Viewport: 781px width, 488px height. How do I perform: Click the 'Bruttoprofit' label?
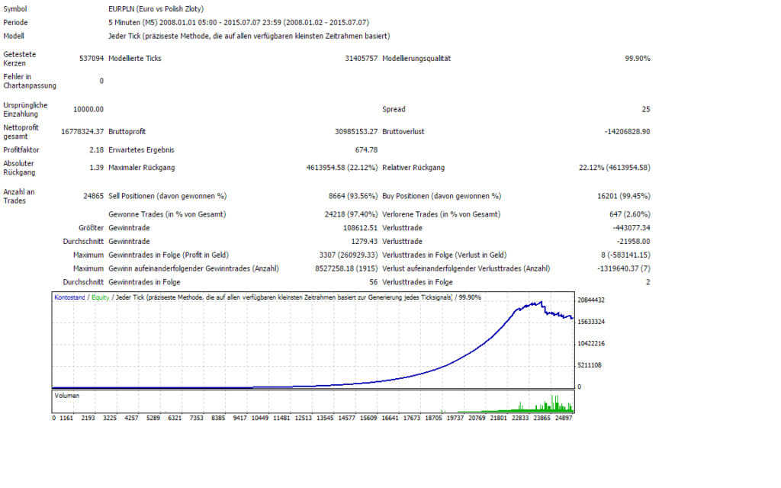(127, 131)
